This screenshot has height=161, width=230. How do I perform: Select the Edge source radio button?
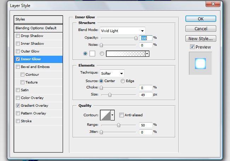[x=123, y=81]
